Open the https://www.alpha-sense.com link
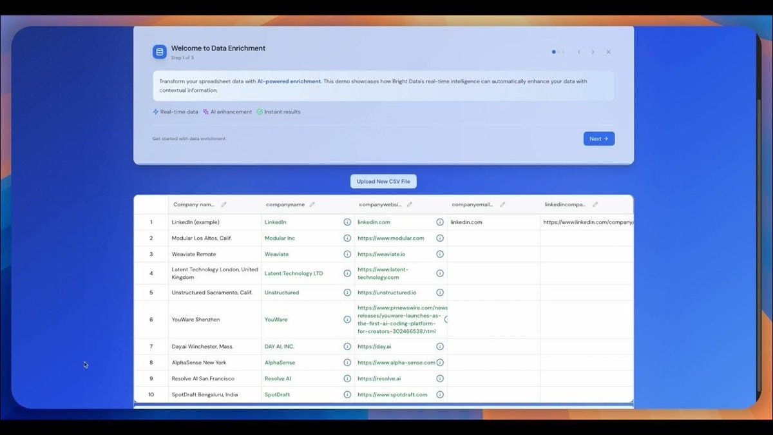The width and height of the screenshot is (773, 435). click(x=396, y=362)
